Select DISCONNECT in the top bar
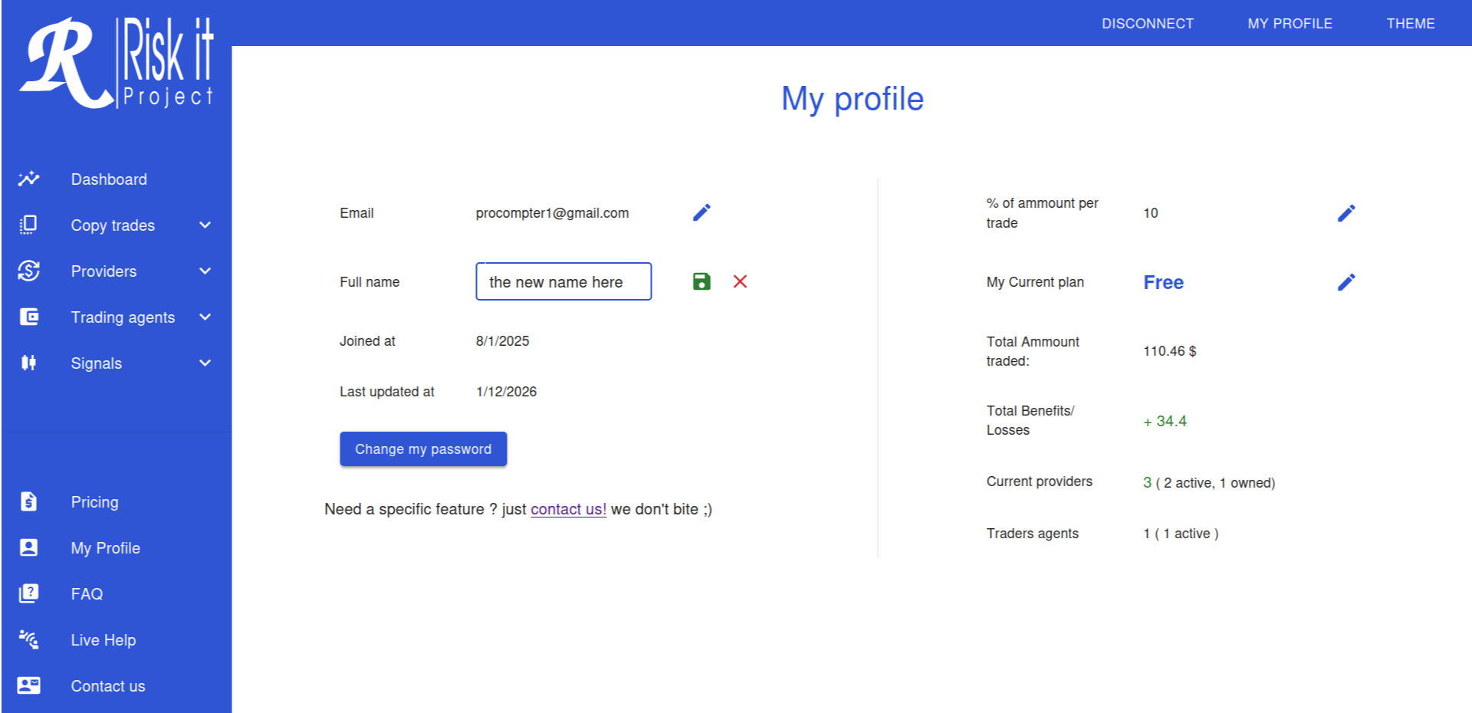The height and width of the screenshot is (713, 1472). (1148, 24)
